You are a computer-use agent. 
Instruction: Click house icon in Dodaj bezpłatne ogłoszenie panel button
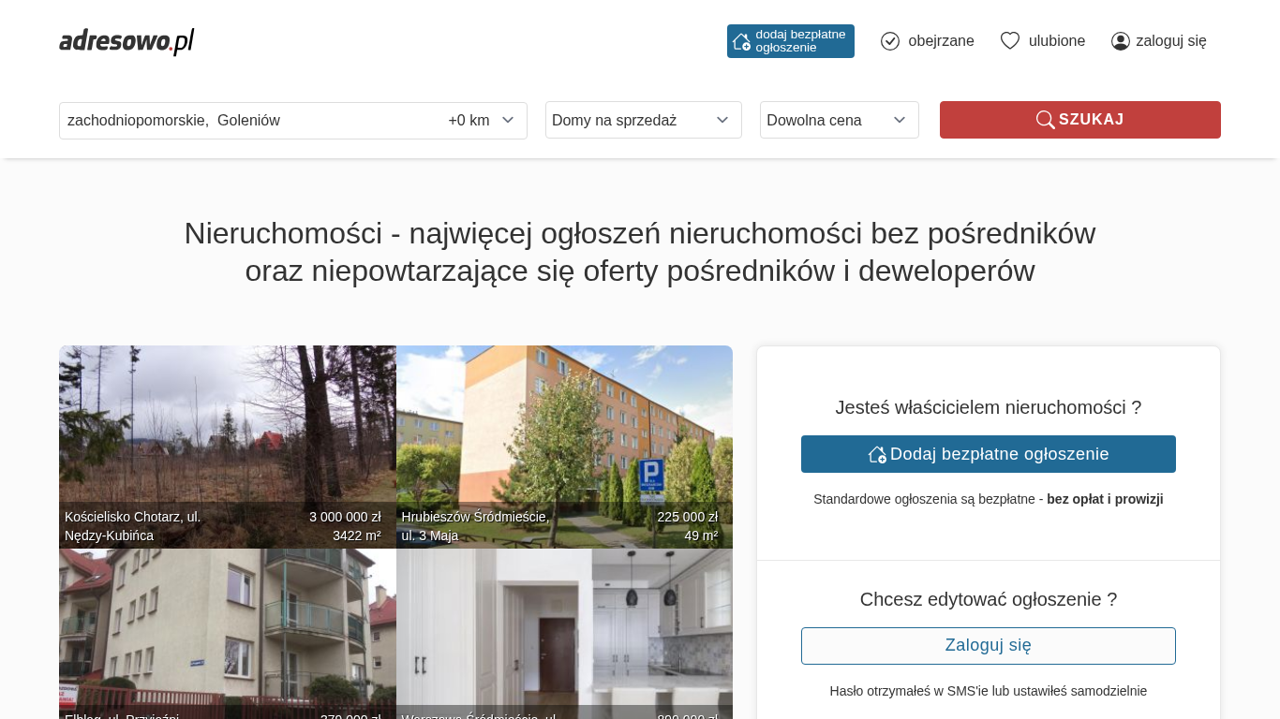point(877,454)
